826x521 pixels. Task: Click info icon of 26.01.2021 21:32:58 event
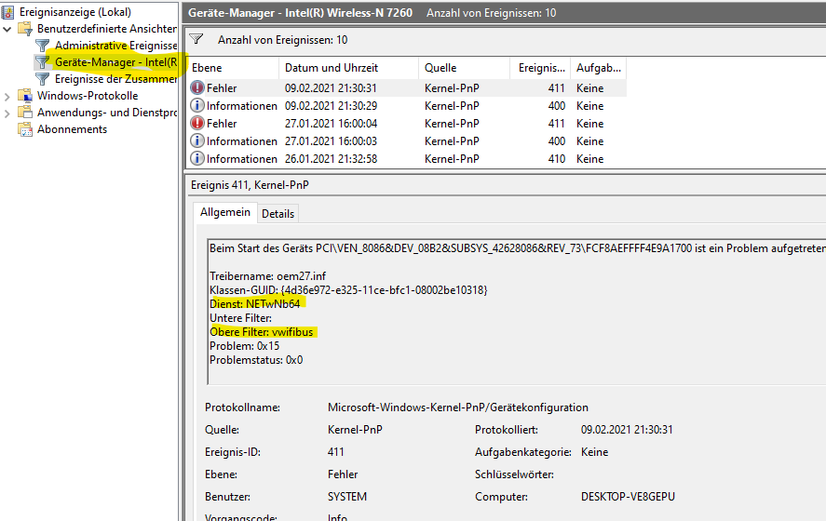click(x=197, y=158)
